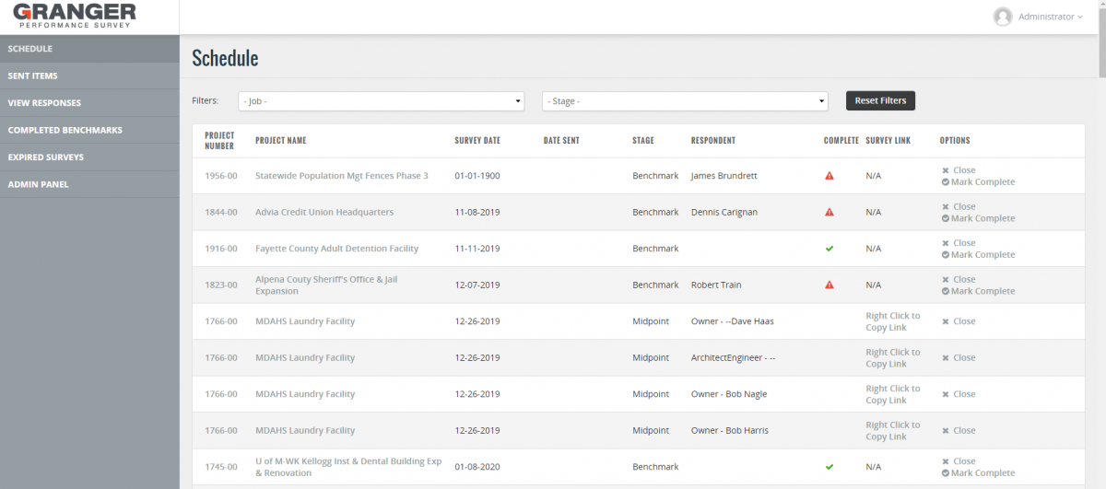Image resolution: width=1106 pixels, height=489 pixels.
Task: Mark Advia Credit Union Headquarters complete
Action: tap(978, 218)
